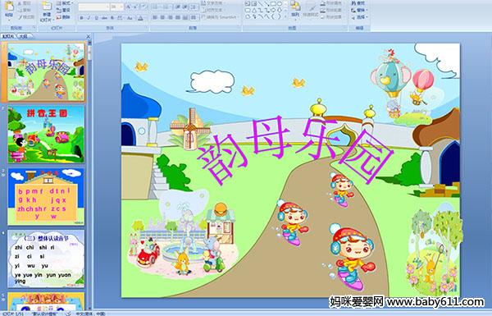Viewport: 492px width, 316px height.
Task: Select the straight line shape in gallery
Action: point(261,3)
